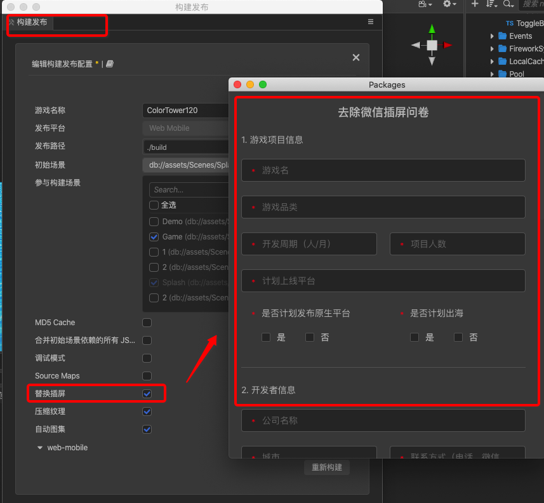Screen dimensions: 544x503
Task: Click the copy-config icon beside 编辑构建发布配置
Action: tap(109, 64)
